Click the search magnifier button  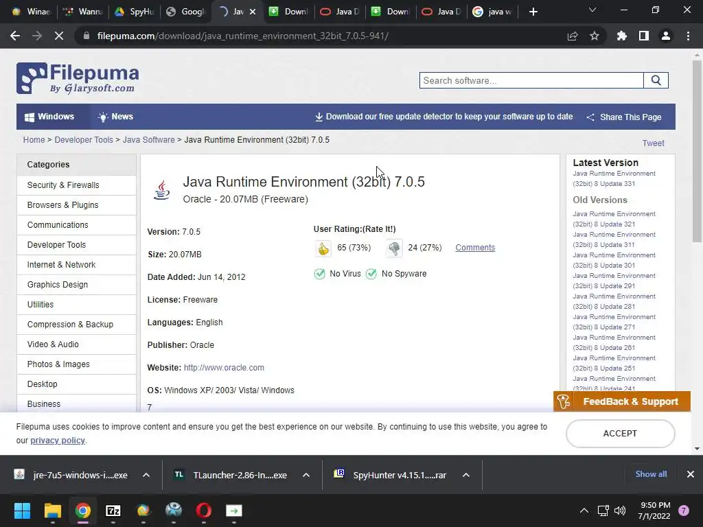pos(656,81)
